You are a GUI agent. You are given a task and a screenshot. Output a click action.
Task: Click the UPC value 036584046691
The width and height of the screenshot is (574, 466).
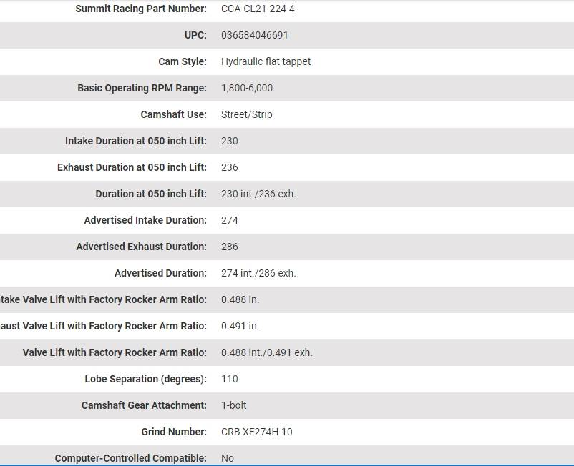tap(255, 35)
